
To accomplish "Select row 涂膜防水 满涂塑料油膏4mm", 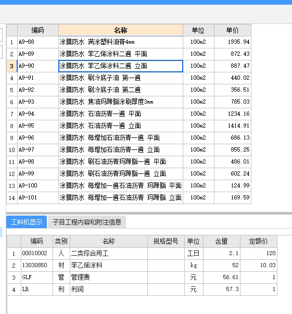I will tap(121, 42).
